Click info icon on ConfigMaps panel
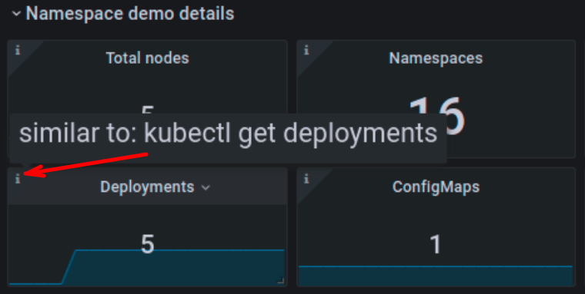 click(306, 180)
